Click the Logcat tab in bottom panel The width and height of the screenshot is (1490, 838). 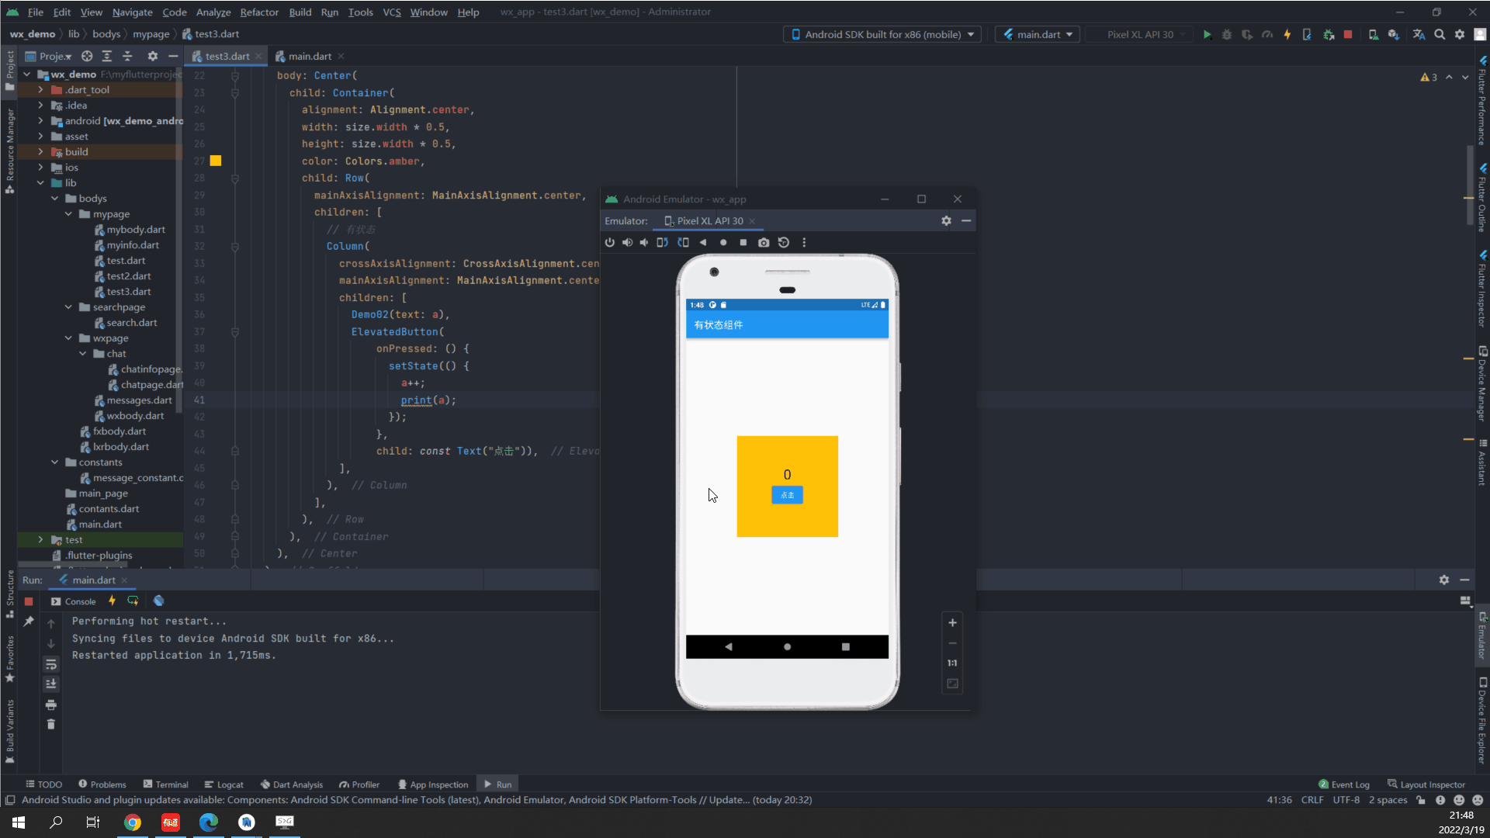(x=227, y=784)
